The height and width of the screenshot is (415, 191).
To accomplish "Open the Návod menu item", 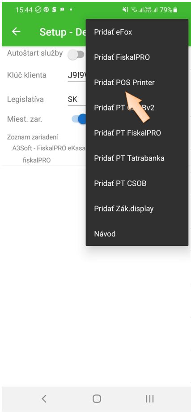I will [x=137, y=234].
